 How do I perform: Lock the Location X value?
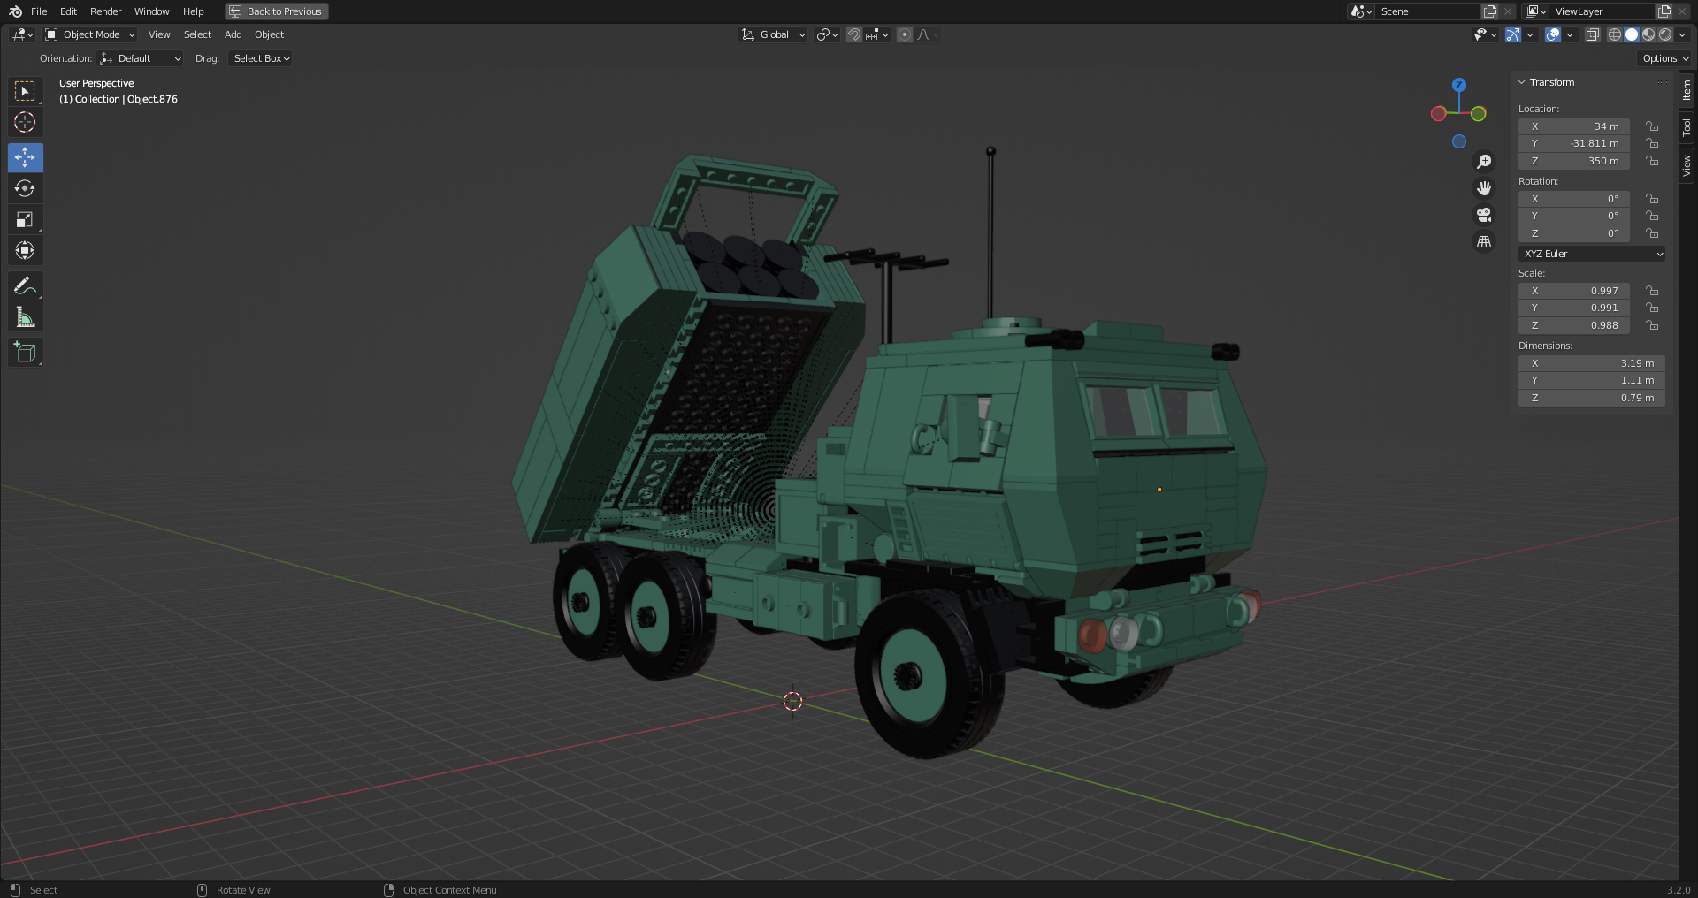1652,126
